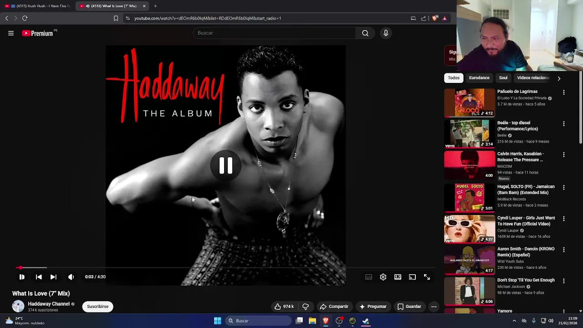Mute the video volume speaker icon
583x328 pixels.
pos(71,277)
